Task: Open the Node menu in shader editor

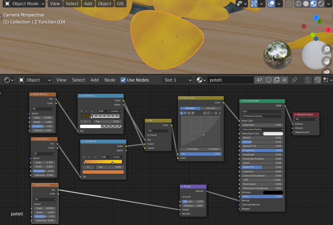Action: point(110,80)
